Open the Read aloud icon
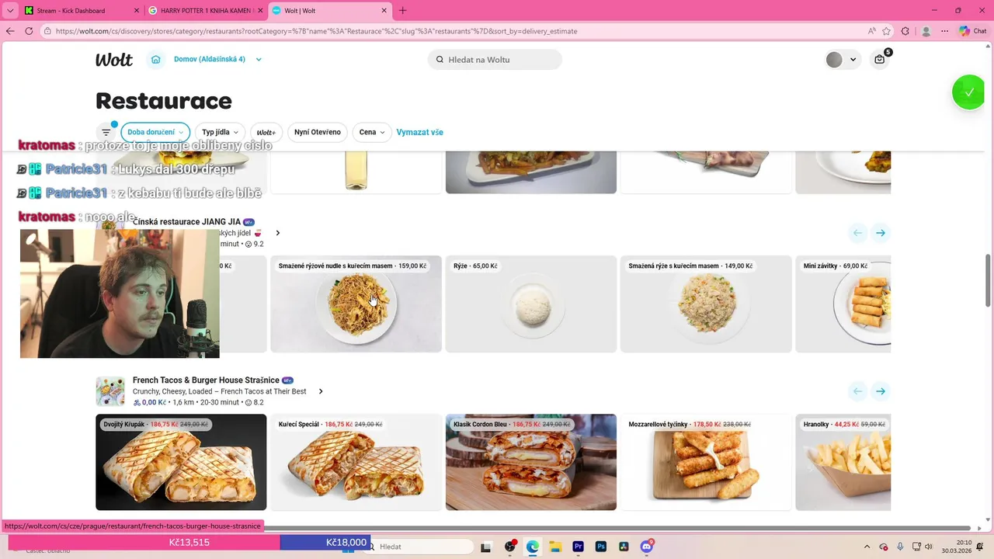Image resolution: width=994 pixels, height=559 pixels. coord(872,31)
